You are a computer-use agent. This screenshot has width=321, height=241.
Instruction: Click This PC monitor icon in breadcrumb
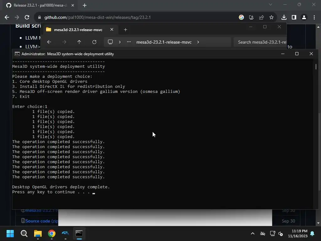point(110,42)
